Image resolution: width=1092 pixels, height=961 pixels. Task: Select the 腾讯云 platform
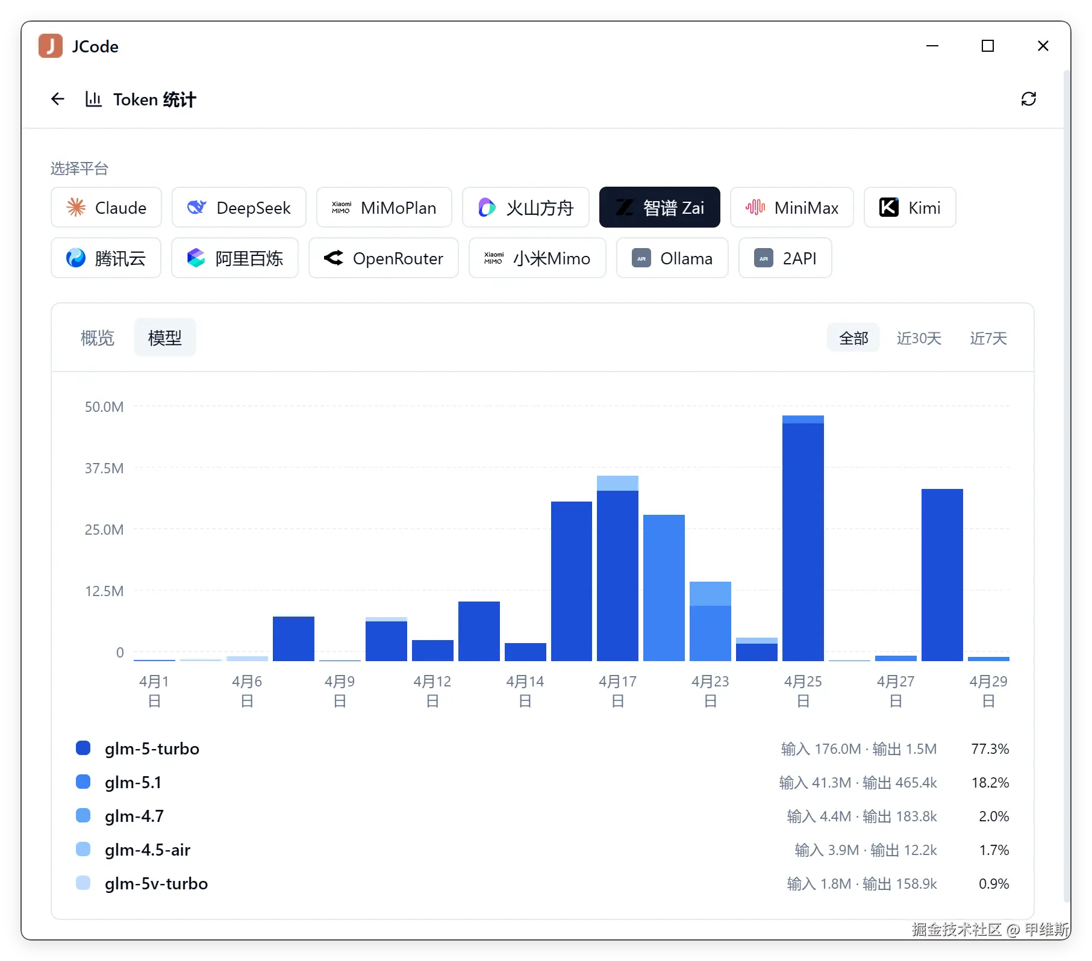pos(106,258)
